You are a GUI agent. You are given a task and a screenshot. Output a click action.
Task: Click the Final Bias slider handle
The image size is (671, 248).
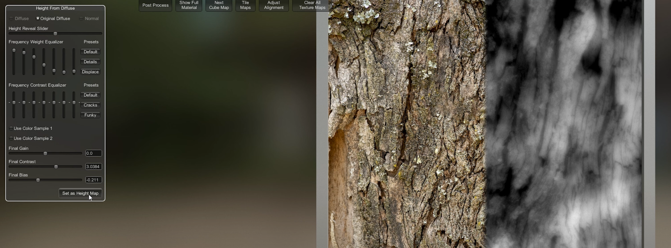click(x=38, y=180)
